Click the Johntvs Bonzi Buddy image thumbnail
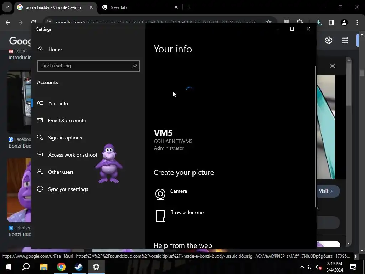This screenshot has width=365, height=274. 19,190
